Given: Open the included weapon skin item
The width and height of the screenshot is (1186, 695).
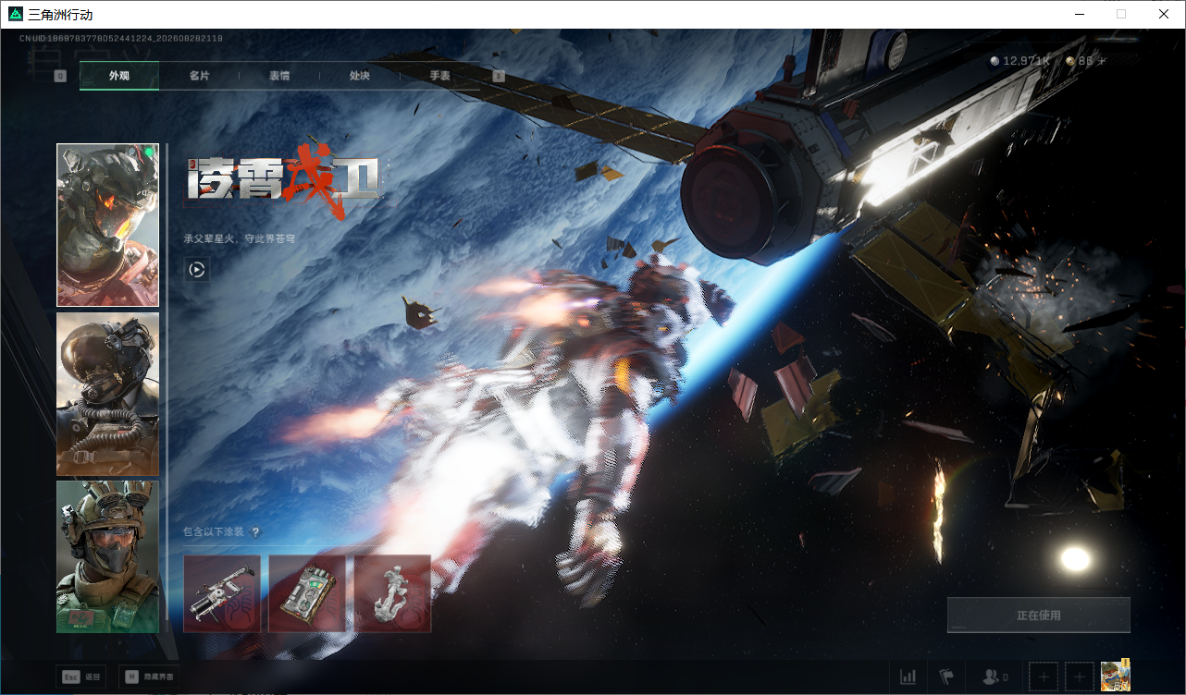Looking at the screenshot, I should tap(222, 593).
